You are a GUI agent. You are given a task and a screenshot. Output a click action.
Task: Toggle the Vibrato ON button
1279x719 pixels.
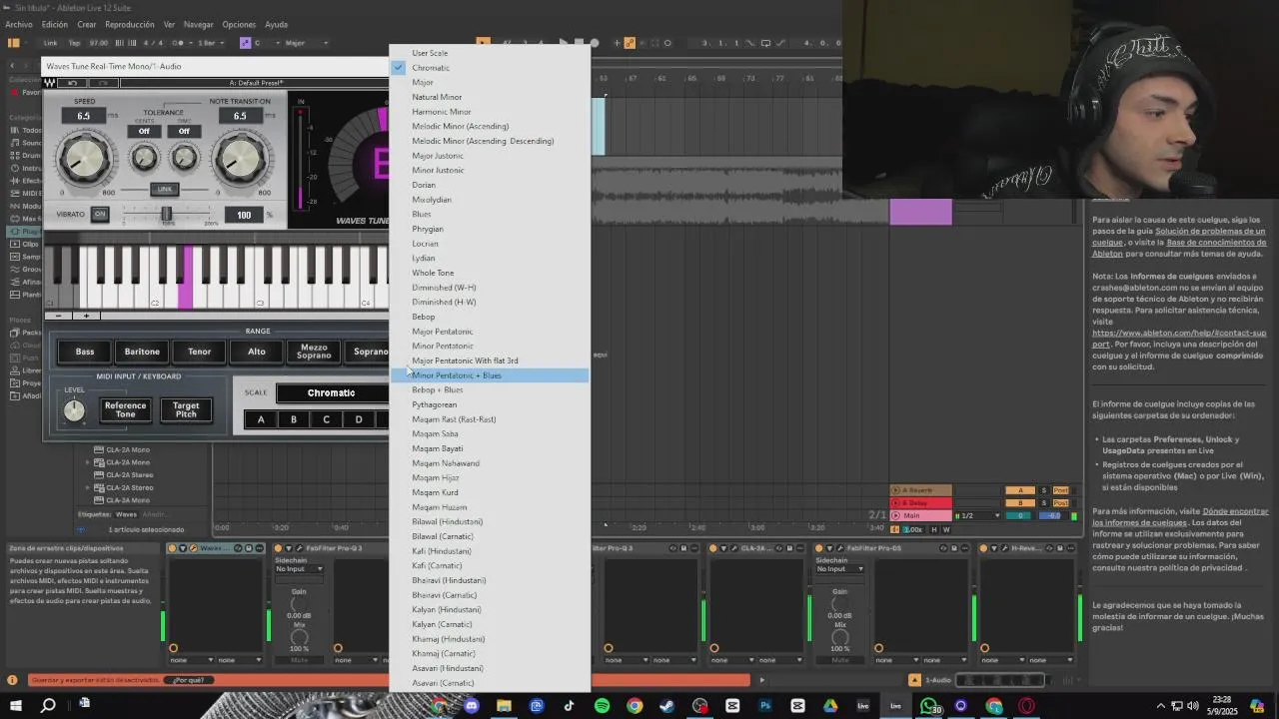(x=99, y=214)
